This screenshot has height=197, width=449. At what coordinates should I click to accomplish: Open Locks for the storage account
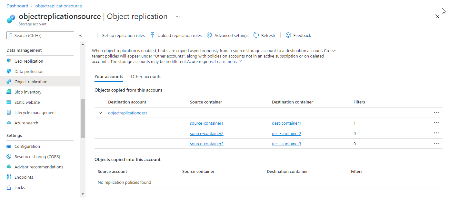coord(20,187)
